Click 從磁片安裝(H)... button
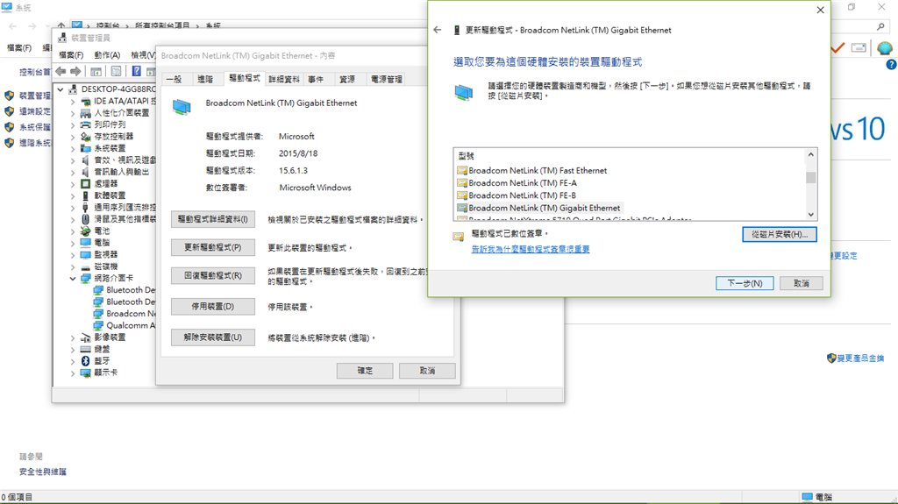Screen dimensions: 898x504 click(780, 234)
